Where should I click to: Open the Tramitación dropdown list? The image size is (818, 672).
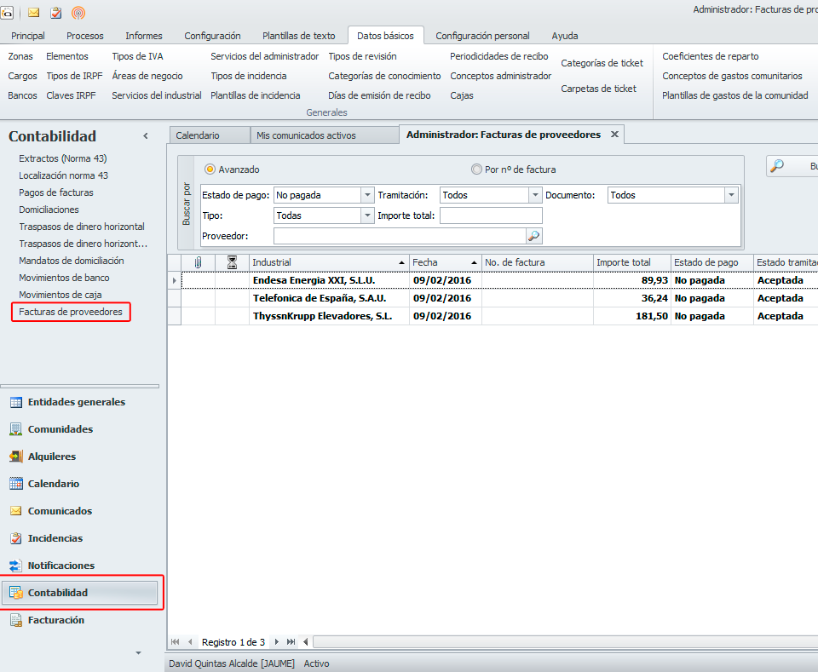[x=535, y=195]
